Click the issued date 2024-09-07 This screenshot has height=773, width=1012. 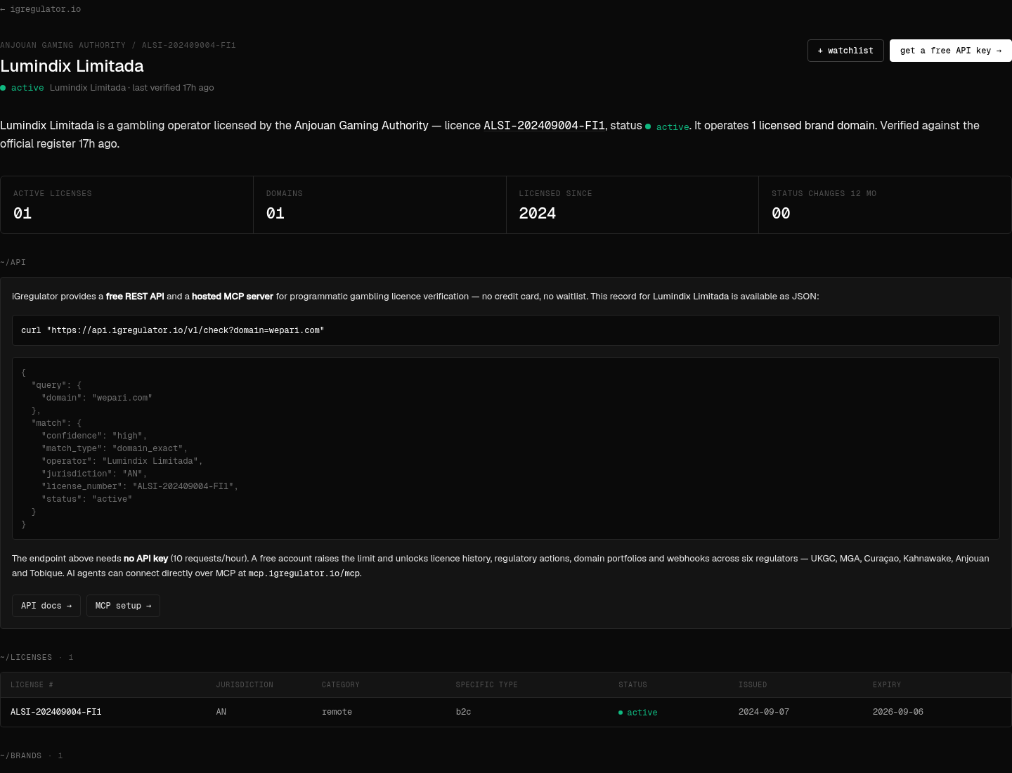(x=764, y=712)
